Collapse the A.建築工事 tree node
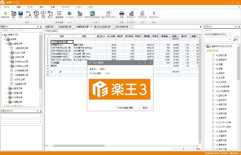The image size is (241, 155). [x=6, y=44]
